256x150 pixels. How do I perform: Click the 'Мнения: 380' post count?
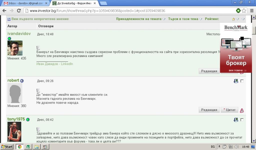pos(17,106)
